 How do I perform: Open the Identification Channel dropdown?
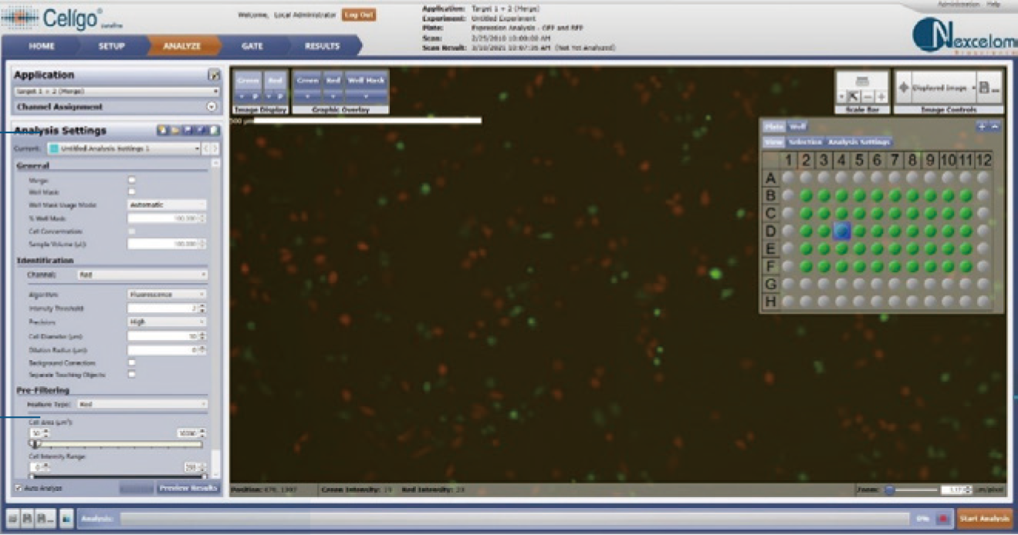click(x=142, y=274)
